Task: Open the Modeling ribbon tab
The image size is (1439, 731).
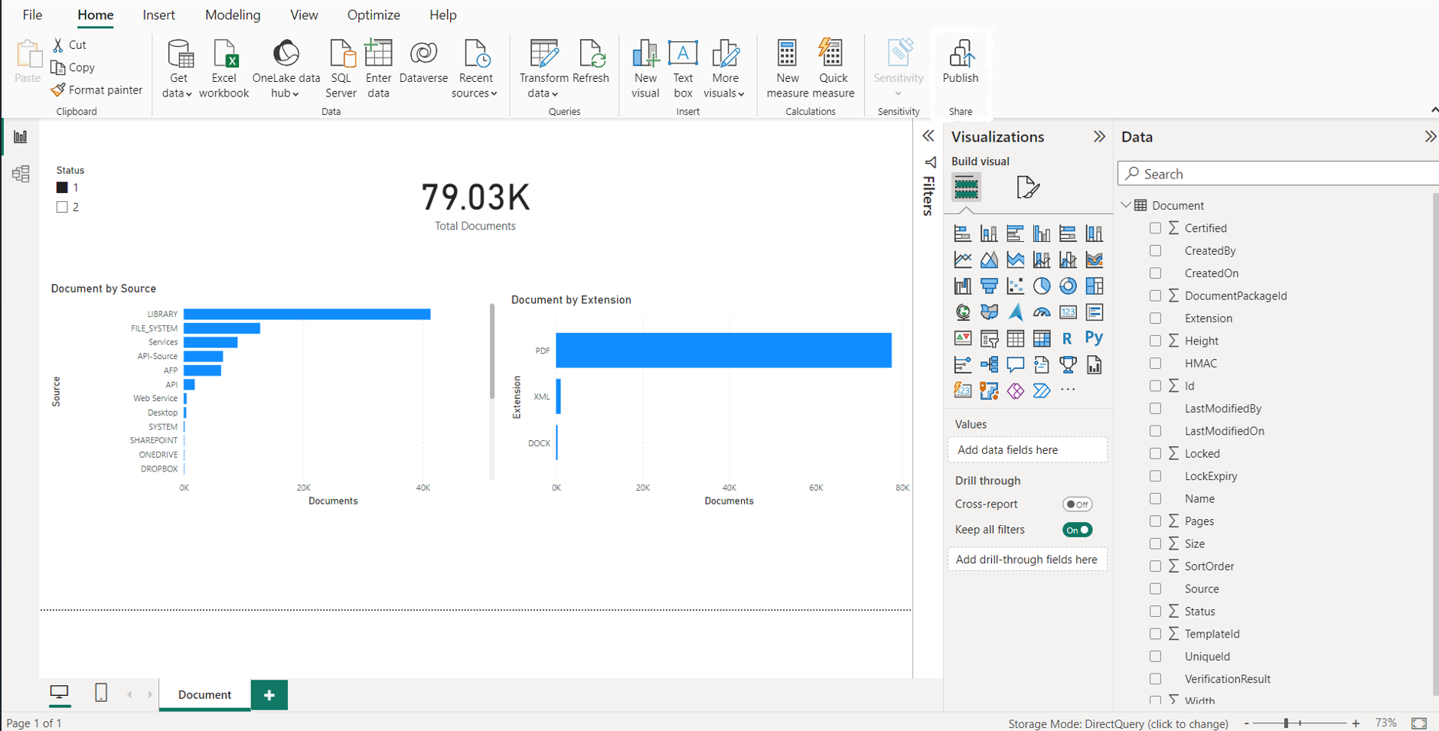Action: click(x=233, y=15)
